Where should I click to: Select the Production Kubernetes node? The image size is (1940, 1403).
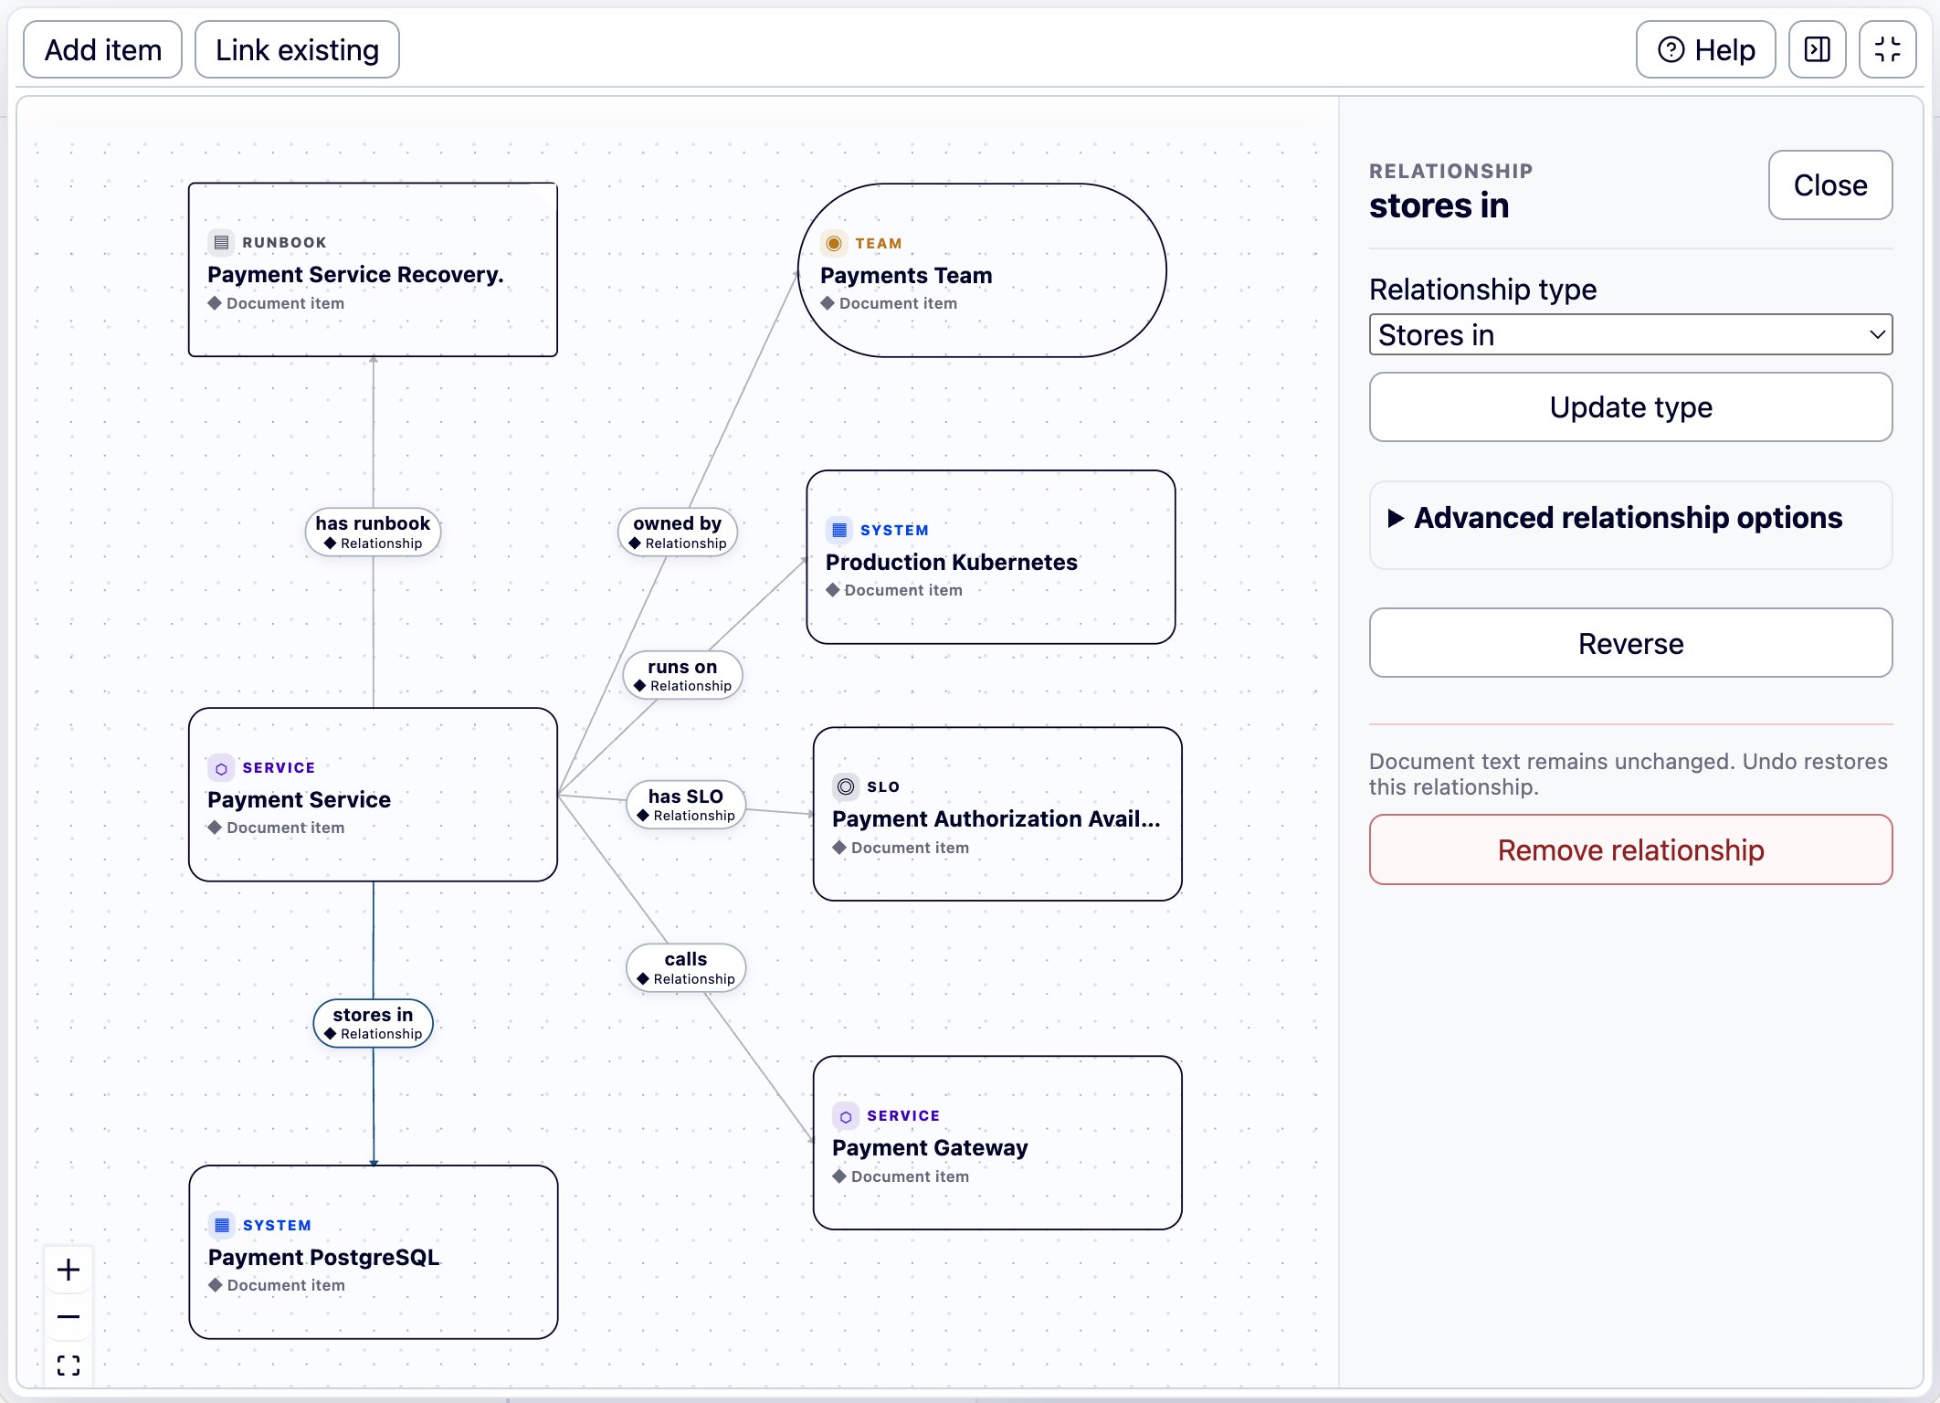click(x=991, y=557)
